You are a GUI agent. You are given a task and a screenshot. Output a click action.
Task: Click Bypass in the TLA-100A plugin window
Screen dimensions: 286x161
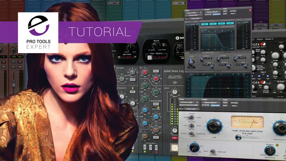click(x=234, y=103)
